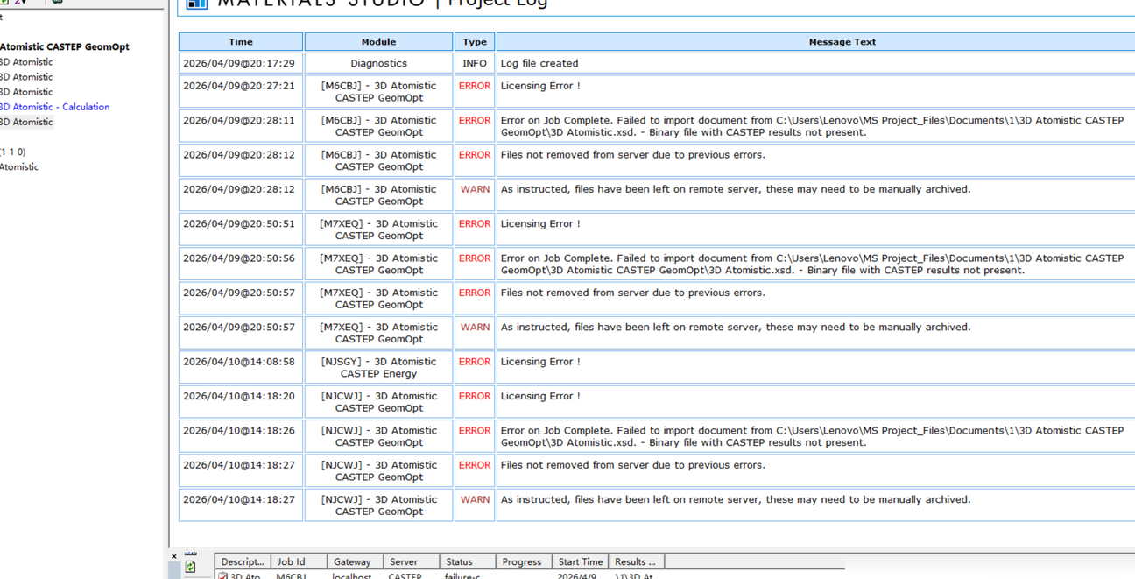This screenshot has width=1135, height=579.
Task: Sort jobs by the Status column
Action: click(468, 562)
